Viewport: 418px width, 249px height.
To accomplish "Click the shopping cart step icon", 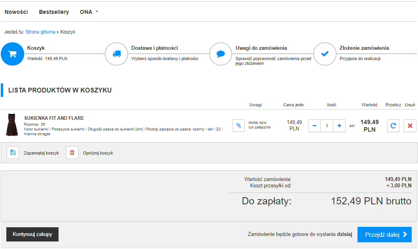I will (x=13, y=54).
